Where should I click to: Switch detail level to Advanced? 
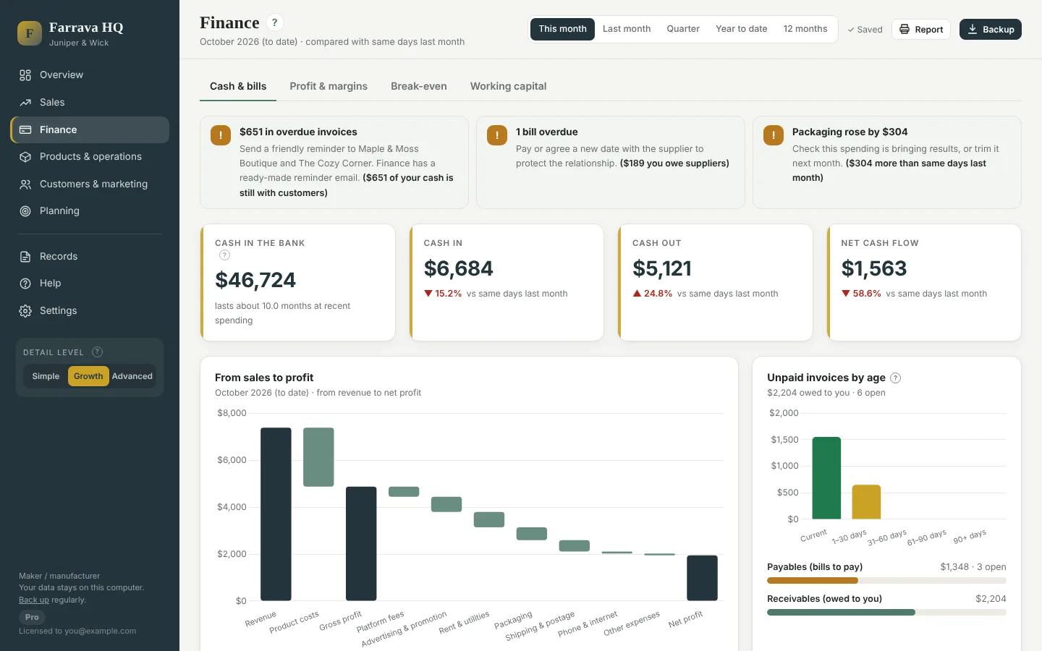click(132, 376)
